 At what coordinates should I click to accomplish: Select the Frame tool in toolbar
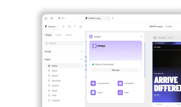coord(69,27)
